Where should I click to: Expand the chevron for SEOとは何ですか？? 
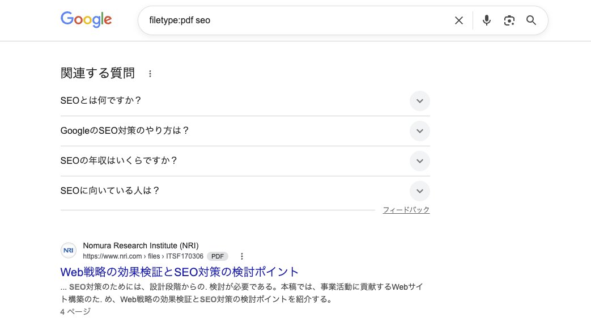coord(419,101)
